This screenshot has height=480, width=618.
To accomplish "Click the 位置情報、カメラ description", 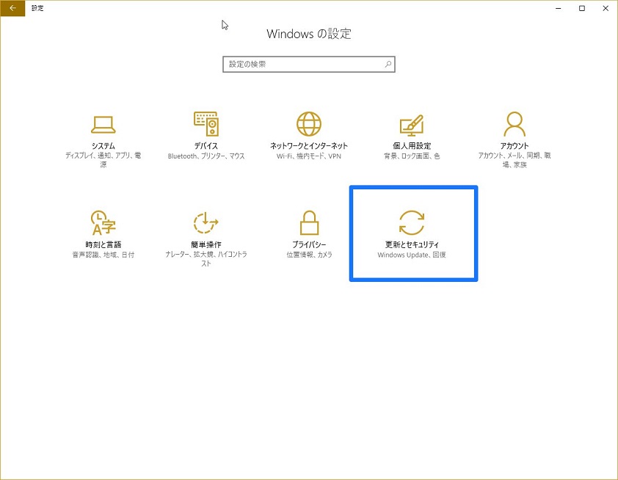I will point(310,255).
